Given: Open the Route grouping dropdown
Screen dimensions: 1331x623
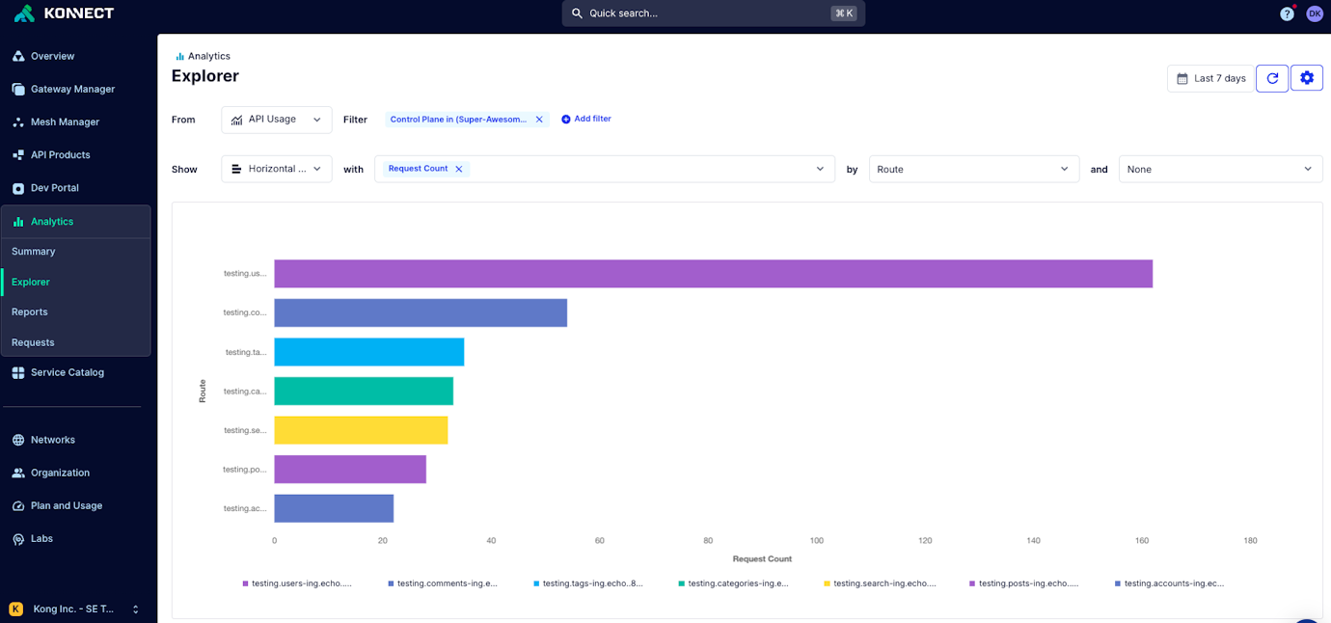Looking at the screenshot, I should pyautogui.click(x=974, y=169).
